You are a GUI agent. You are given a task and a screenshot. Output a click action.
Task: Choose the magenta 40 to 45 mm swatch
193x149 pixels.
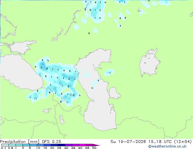click(82, 145)
